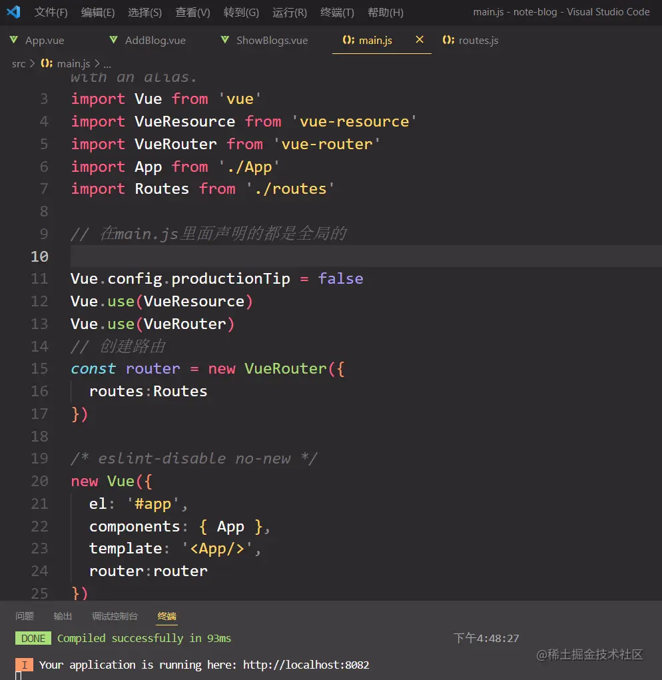This screenshot has height=680, width=662.
Task: Click 'Vue.use(VueRouter)' on line 13
Action: tap(152, 324)
